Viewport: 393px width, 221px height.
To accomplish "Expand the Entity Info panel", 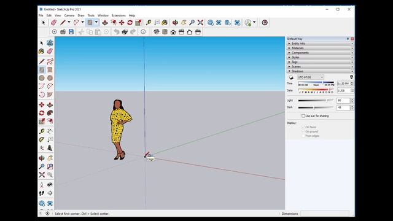I will click(320, 44).
